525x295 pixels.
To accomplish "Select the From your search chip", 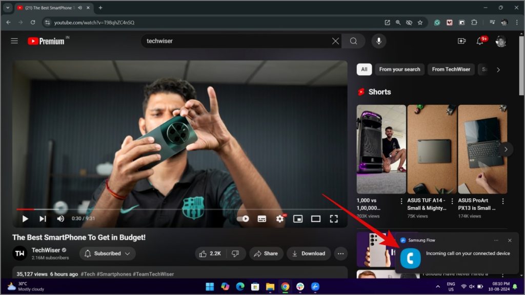I will point(399,69).
